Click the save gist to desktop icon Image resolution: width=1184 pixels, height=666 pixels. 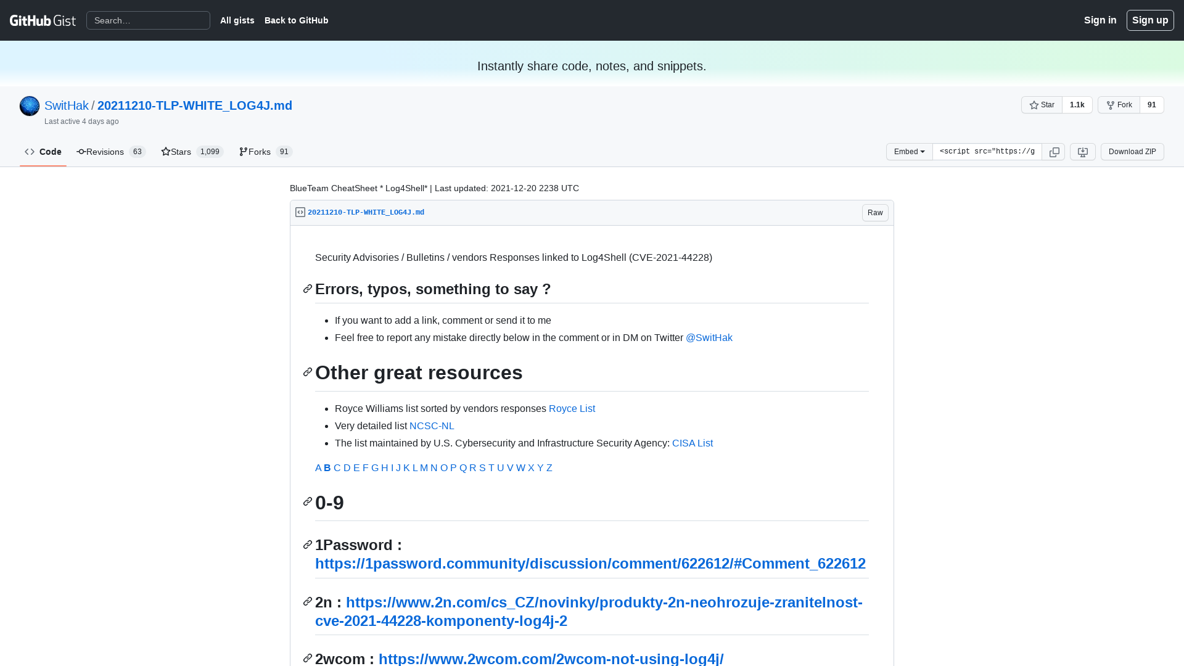click(x=1083, y=152)
